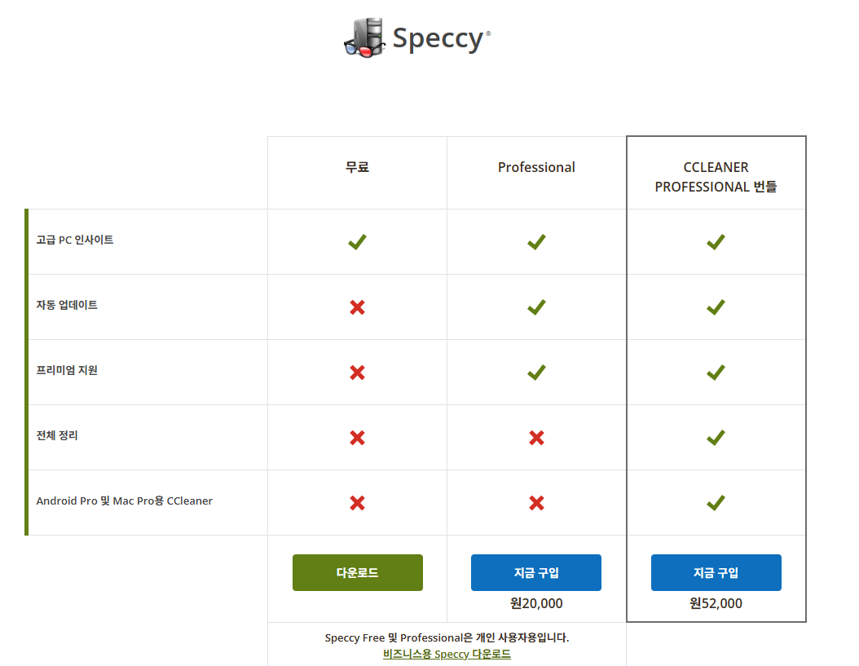Screen dimensions: 859x666
Task: Click the green checkmark for 프리미엄 지원 under Professional
Action: [536, 373]
